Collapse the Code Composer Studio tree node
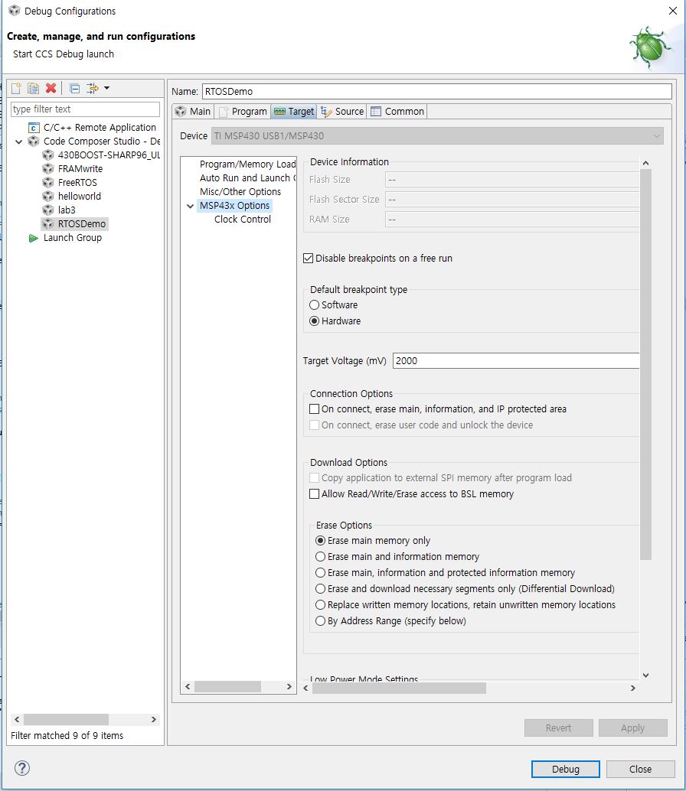 [x=18, y=142]
